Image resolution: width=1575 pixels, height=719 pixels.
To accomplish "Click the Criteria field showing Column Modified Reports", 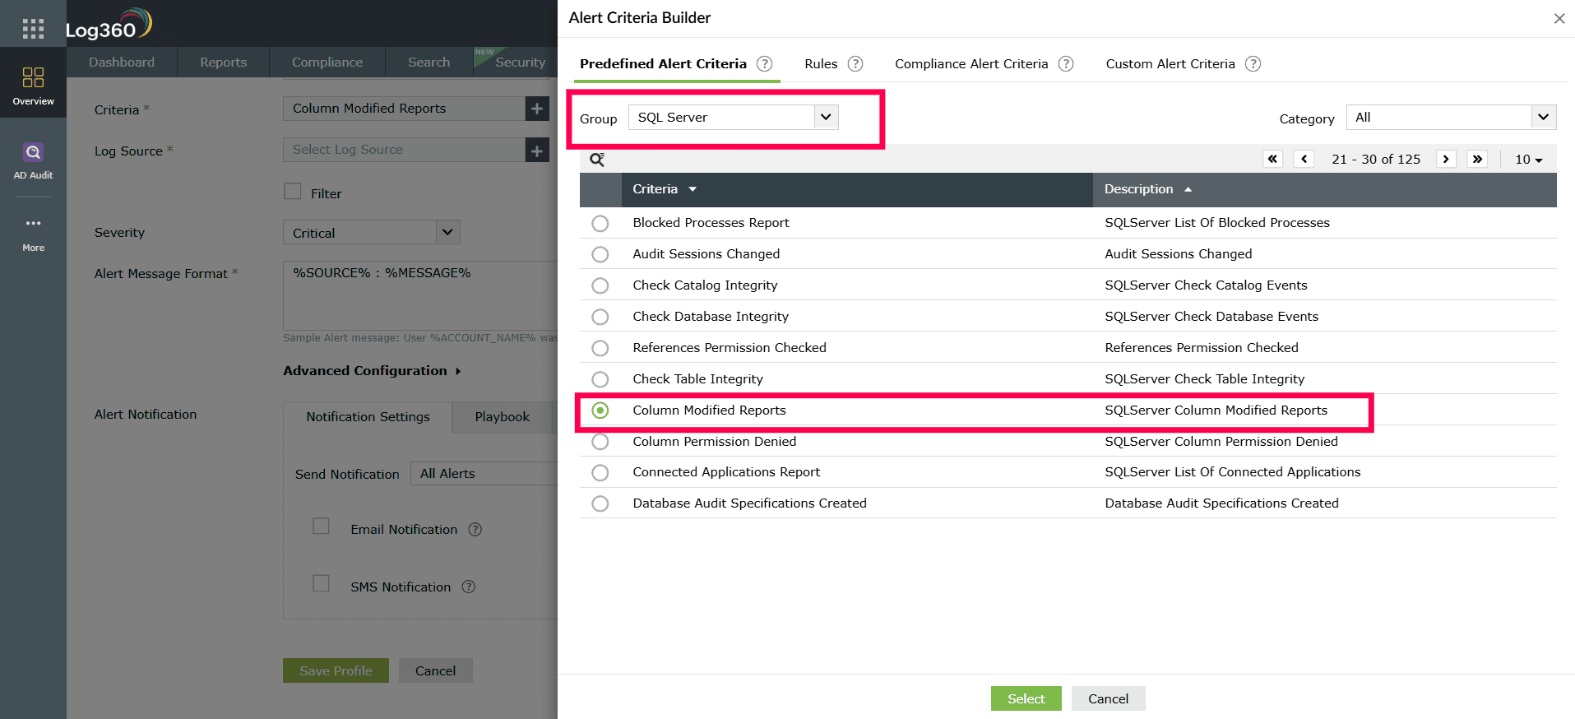I will [404, 109].
